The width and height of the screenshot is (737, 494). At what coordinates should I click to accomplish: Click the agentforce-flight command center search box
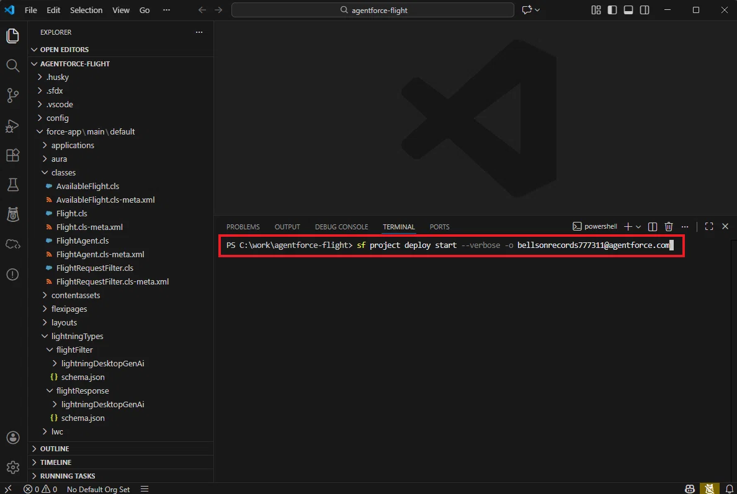point(373,10)
